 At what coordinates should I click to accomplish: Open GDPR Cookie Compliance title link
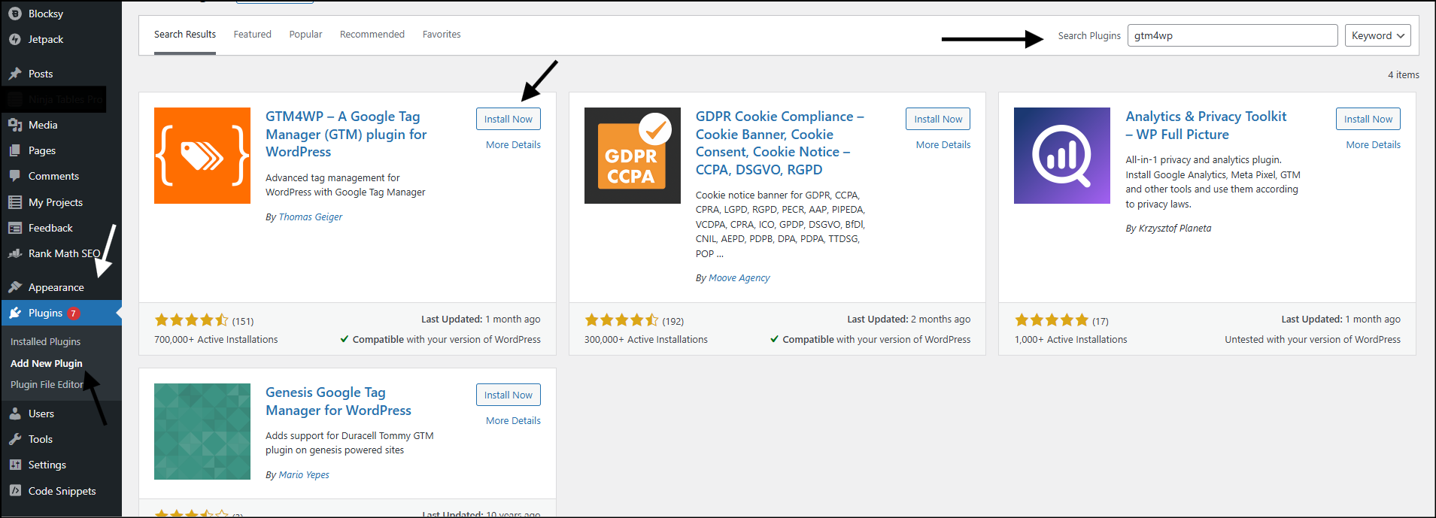[780, 143]
